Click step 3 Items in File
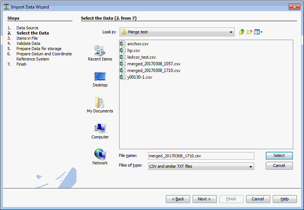This screenshot has height=210, width=304. 27,38
